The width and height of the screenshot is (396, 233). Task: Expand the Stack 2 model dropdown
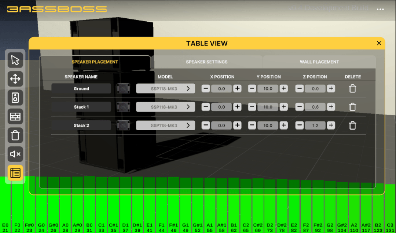[x=165, y=125]
